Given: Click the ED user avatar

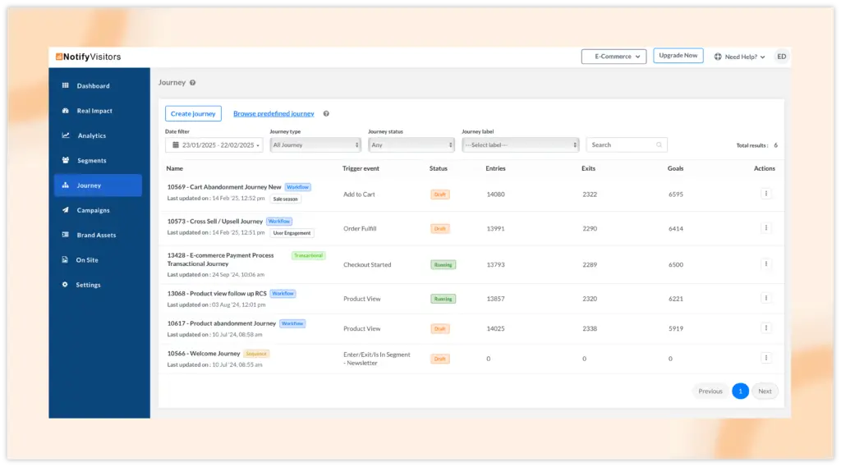Looking at the screenshot, I should tap(781, 57).
